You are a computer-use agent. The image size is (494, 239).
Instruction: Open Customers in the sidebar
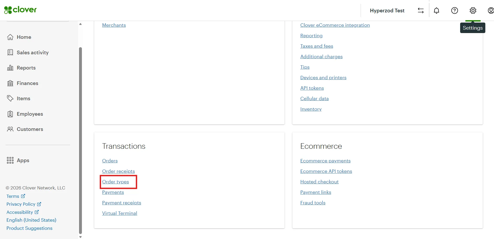[x=25, y=129]
